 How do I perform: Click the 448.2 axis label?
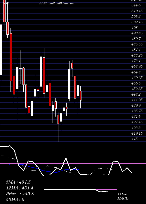[136, 94]
